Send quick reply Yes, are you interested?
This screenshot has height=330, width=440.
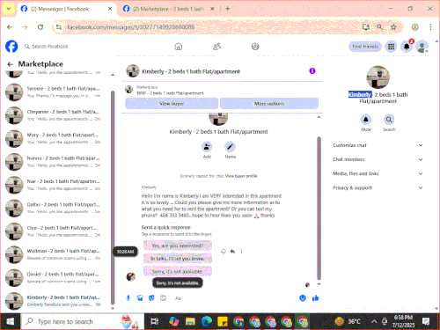(178, 246)
